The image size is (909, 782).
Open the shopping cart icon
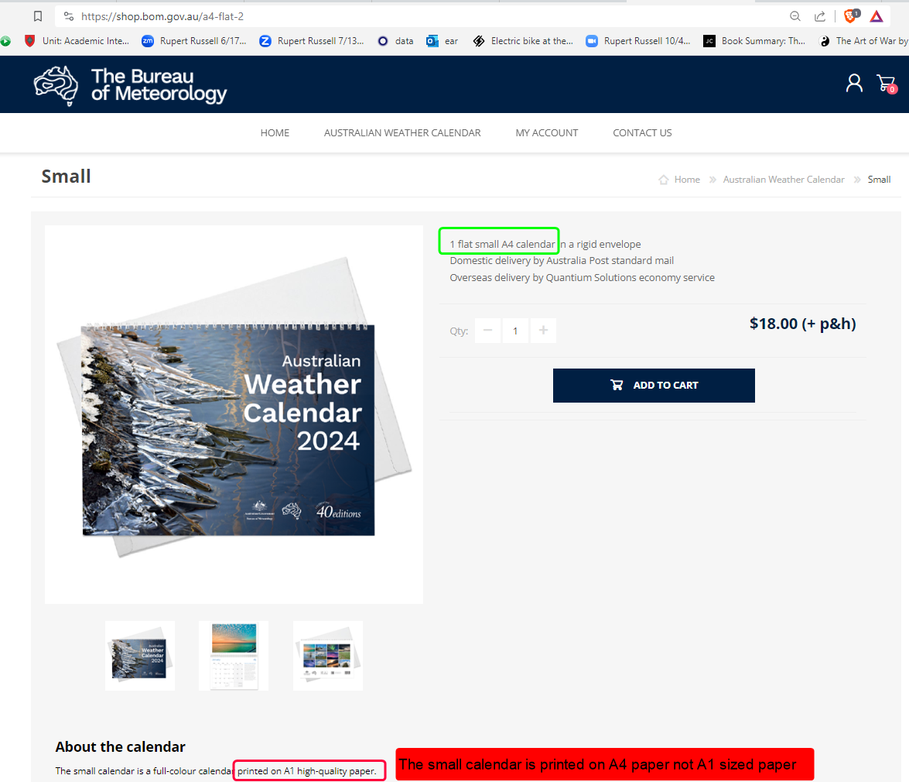click(887, 84)
